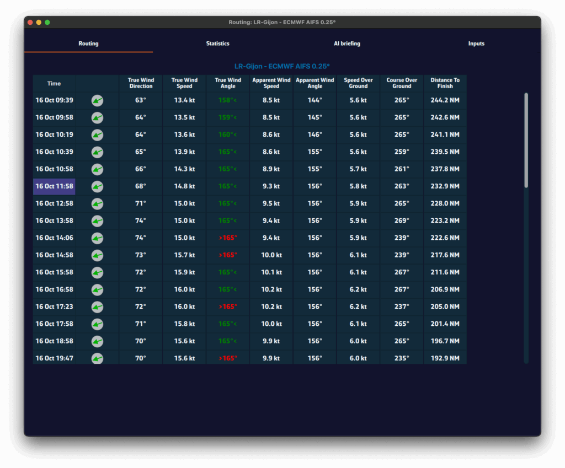Click the Distance To Finish column header
This screenshot has height=468, width=565.
[445, 83]
